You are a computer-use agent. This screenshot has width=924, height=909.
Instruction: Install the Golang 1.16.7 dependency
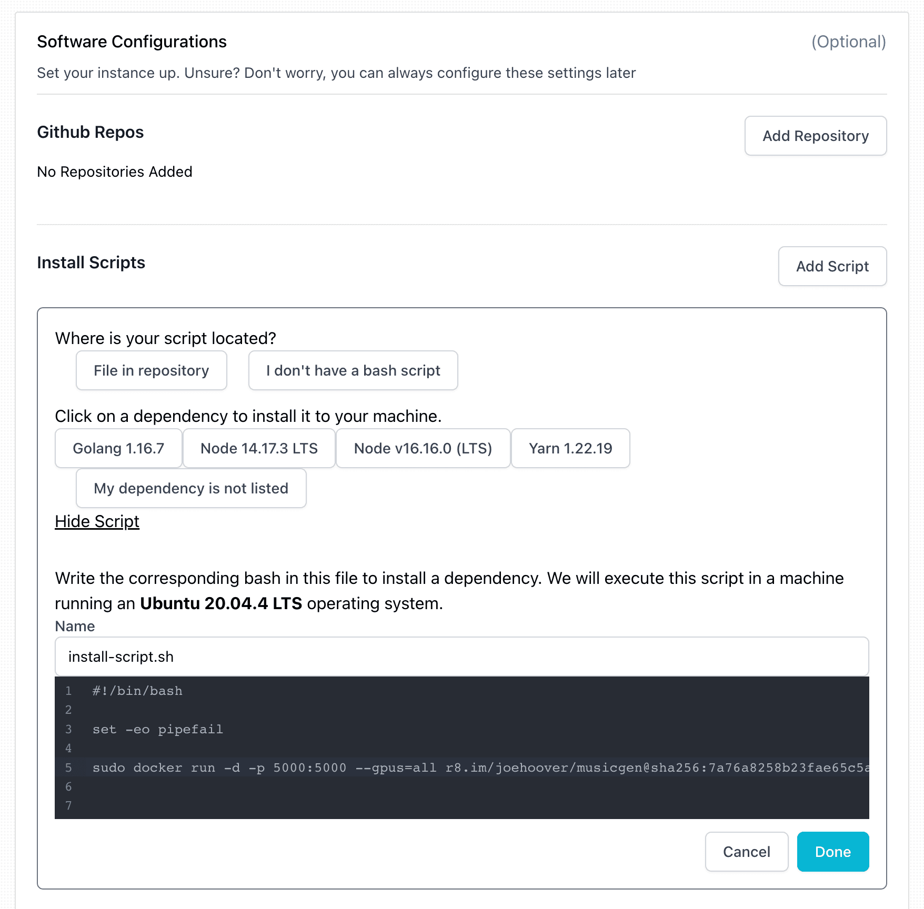pos(118,448)
